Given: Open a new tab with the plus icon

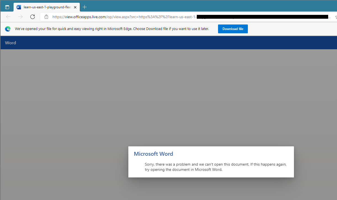Looking at the screenshot, I should coord(85,7).
